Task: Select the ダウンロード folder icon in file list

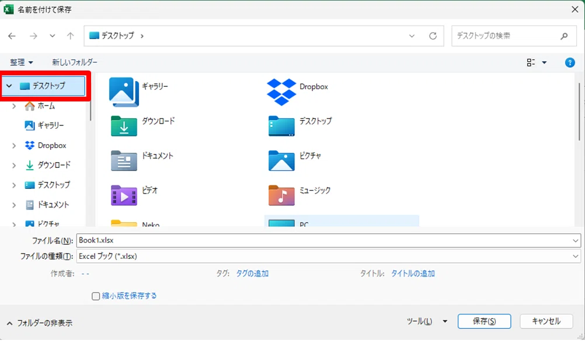Action: point(124,126)
